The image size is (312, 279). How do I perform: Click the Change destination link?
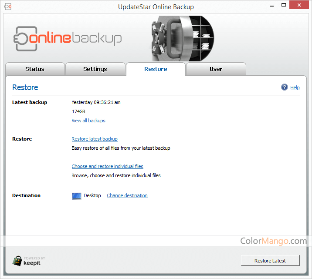[x=127, y=195]
